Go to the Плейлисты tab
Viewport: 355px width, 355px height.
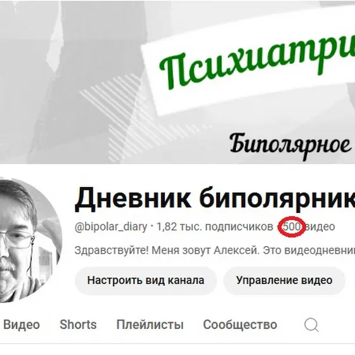click(x=150, y=325)
